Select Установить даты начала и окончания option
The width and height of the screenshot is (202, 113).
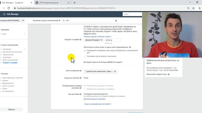(85, 56)
